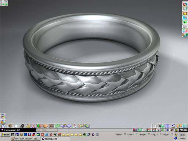
Task: Click the green leaf material icon
Action: (x=185, y=22)
